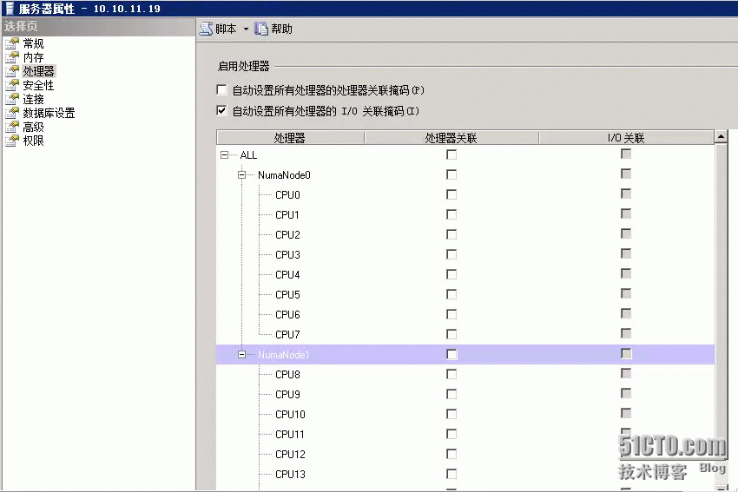Open the 数据库设置 page
738x492 pixels.
pyautogui.click(x=49, y=113)
